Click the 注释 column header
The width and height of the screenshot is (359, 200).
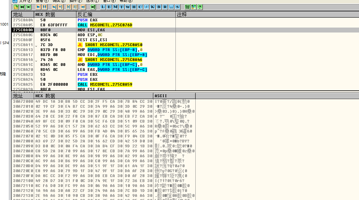click(x=267, y=15)
